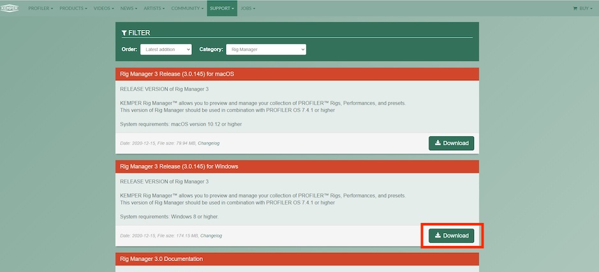The height and width of the screenshot is (272, 599).
Task: Open the Products navigation menu
Action: 73,8
